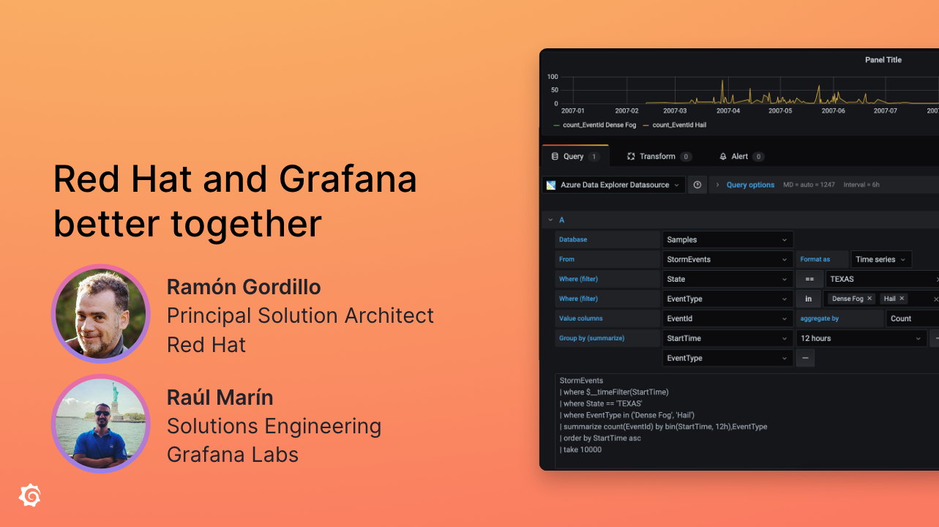
Task: Click the Azure Data Explorer datasource logo icon
Action: [550, 184]
